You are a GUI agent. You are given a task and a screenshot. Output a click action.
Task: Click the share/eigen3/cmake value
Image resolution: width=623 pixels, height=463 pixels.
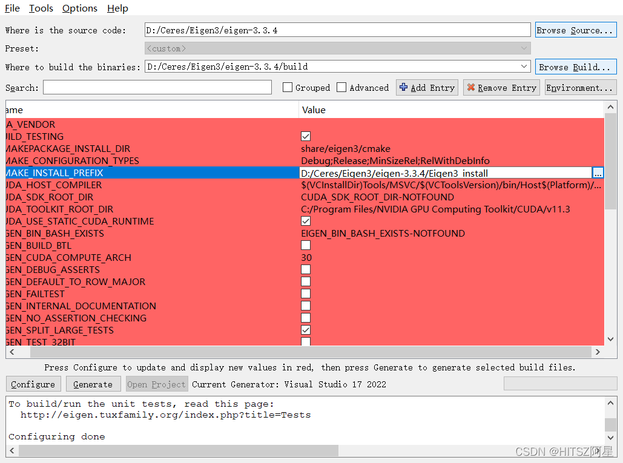[346, 149]
